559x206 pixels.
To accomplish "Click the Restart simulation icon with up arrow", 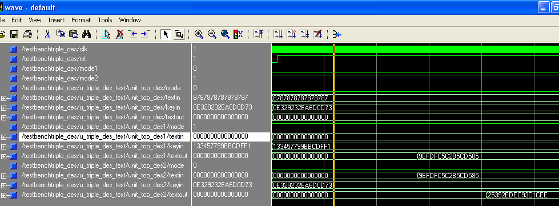I will point(258,34).
